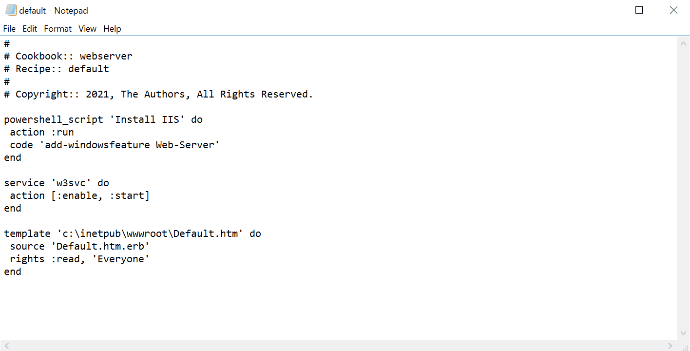Viewport: 690px width, 351px height.
Task: Open the Format menu
Action: 57,29
